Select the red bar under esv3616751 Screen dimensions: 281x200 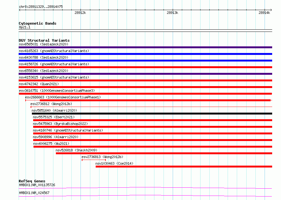coord(145,94)
